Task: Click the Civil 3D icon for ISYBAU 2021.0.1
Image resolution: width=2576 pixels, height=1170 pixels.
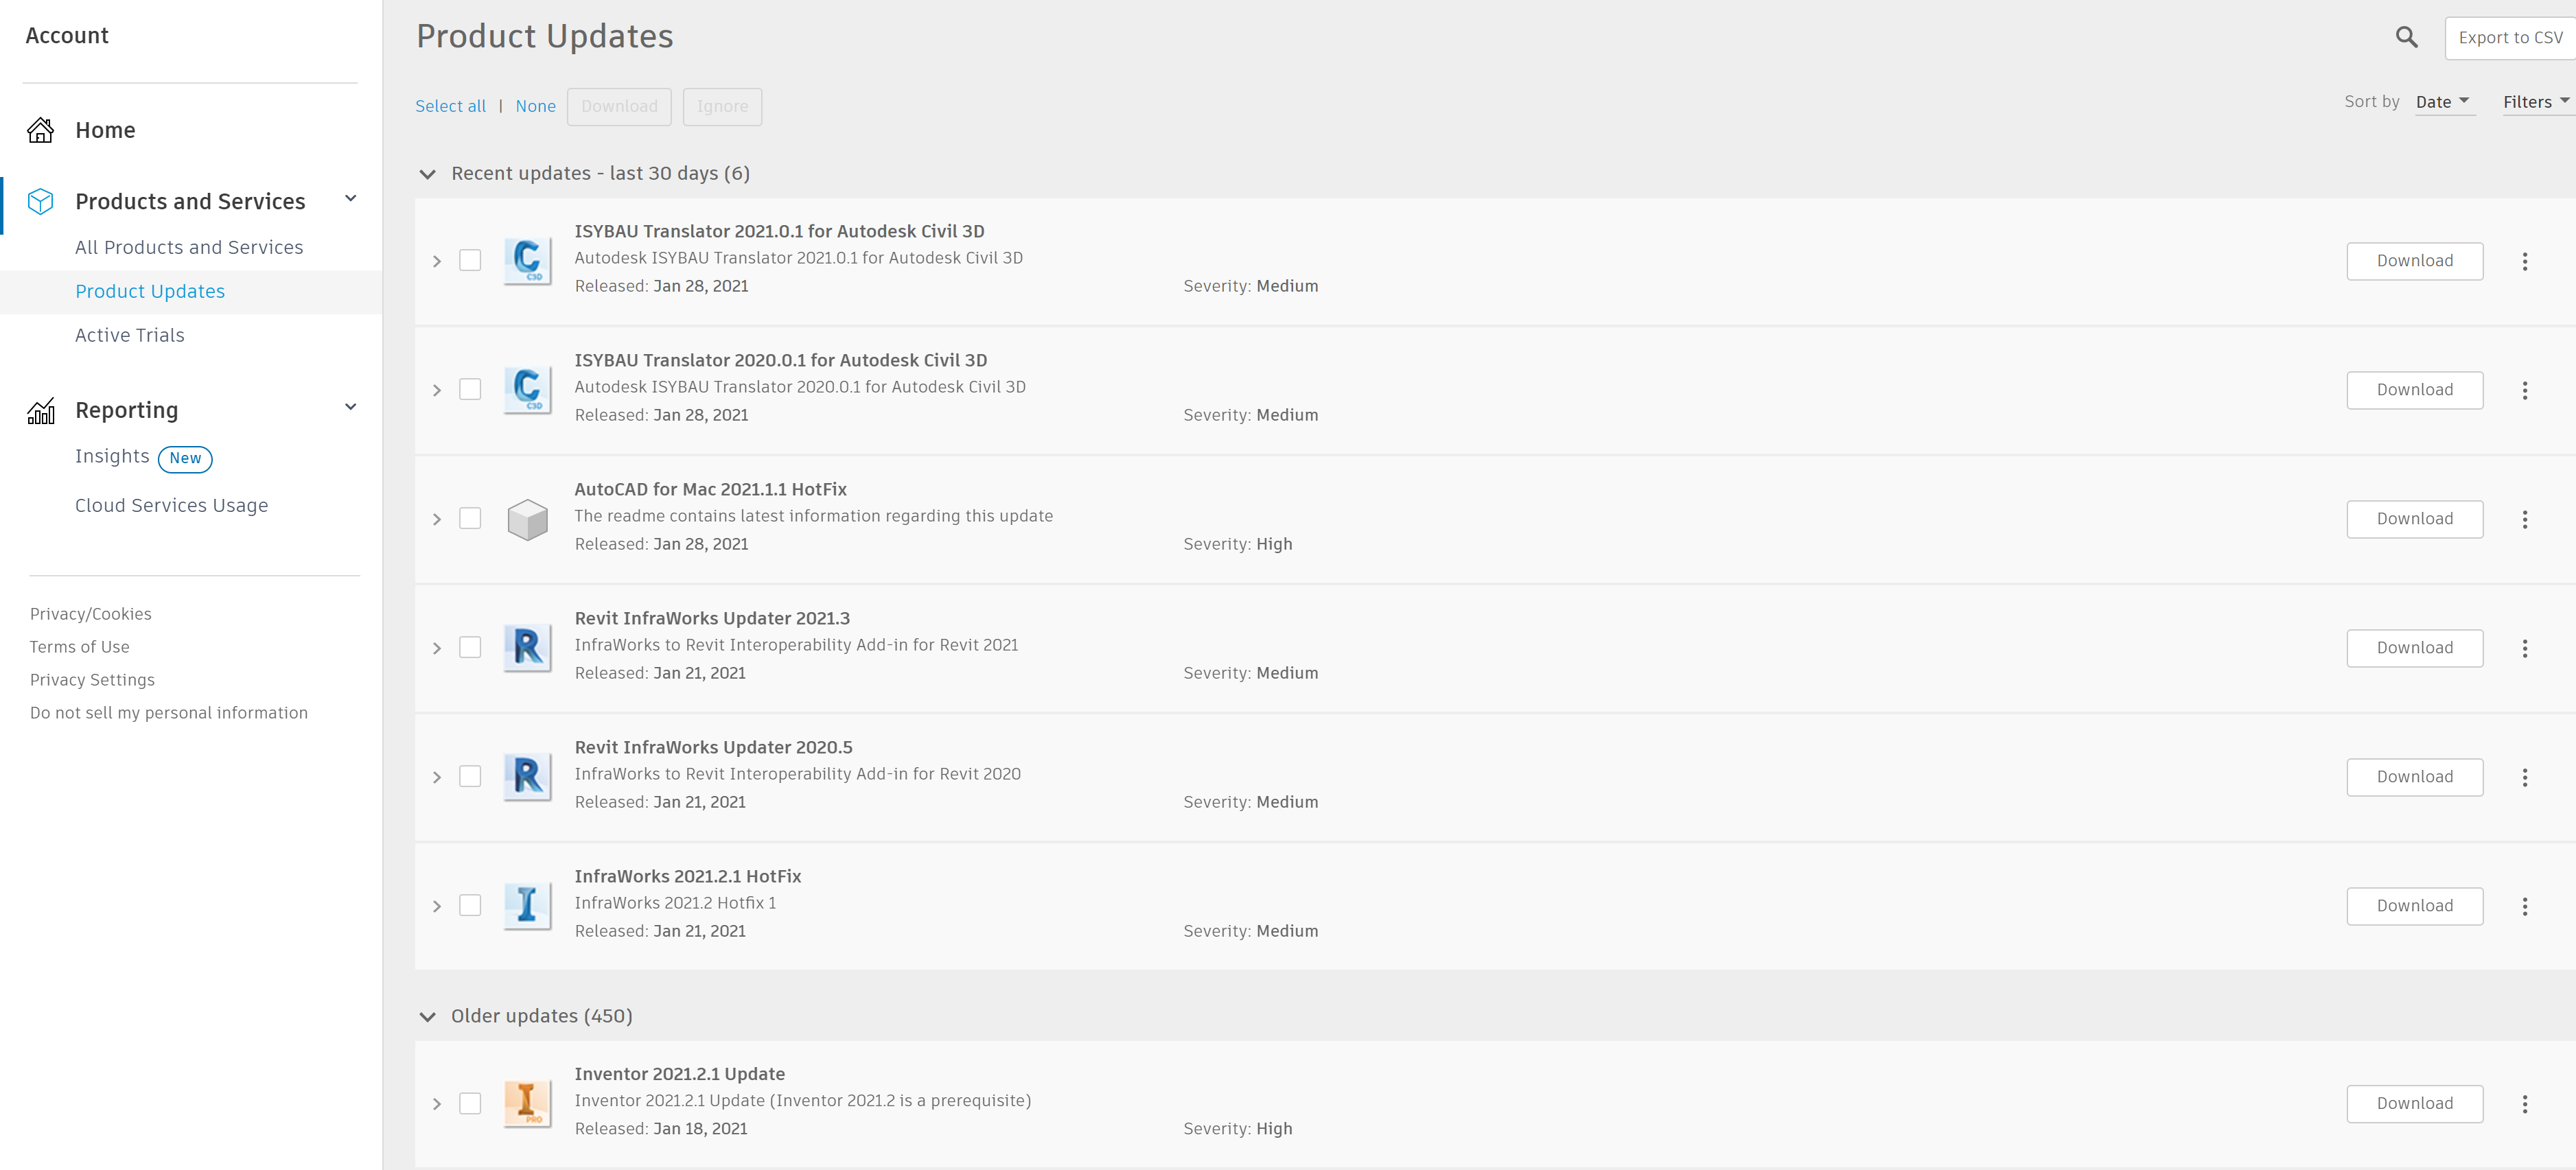Action: (527, 260)
